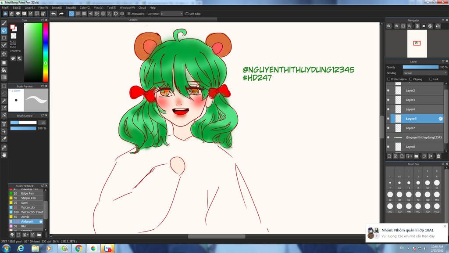Open Google Chrome from the taskbar
The image size is (449, 253).
[79, 248]
